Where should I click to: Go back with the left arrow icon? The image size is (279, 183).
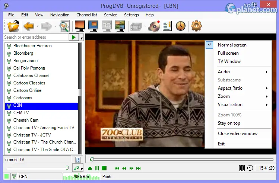pyautogui.click(x=29, y=26)
